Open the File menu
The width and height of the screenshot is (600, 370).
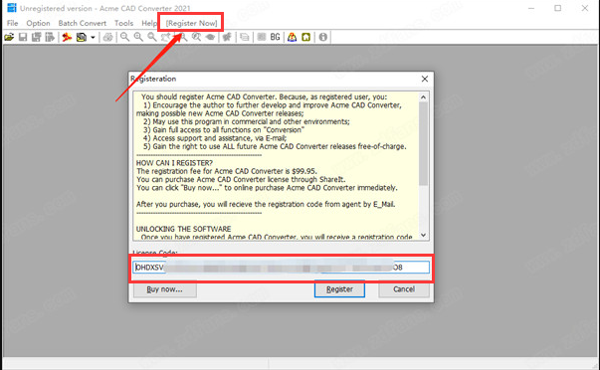pyautogui.click(x=13, y=23)
